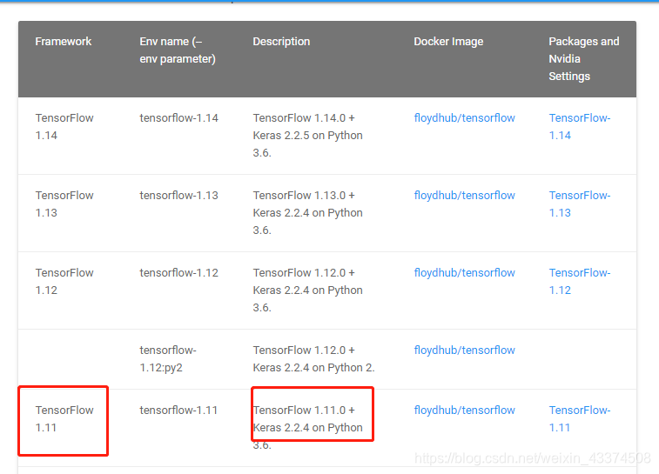659x474 pixels.
Task: Open TensorFlow-1.11 packages link
Action: pos(580,418)
